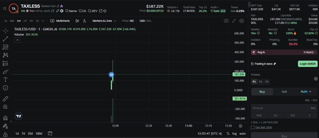Toggle magnet mode for drawings
Image resolution: width=319 pixels, height=138 pixels.
point(5,118)
